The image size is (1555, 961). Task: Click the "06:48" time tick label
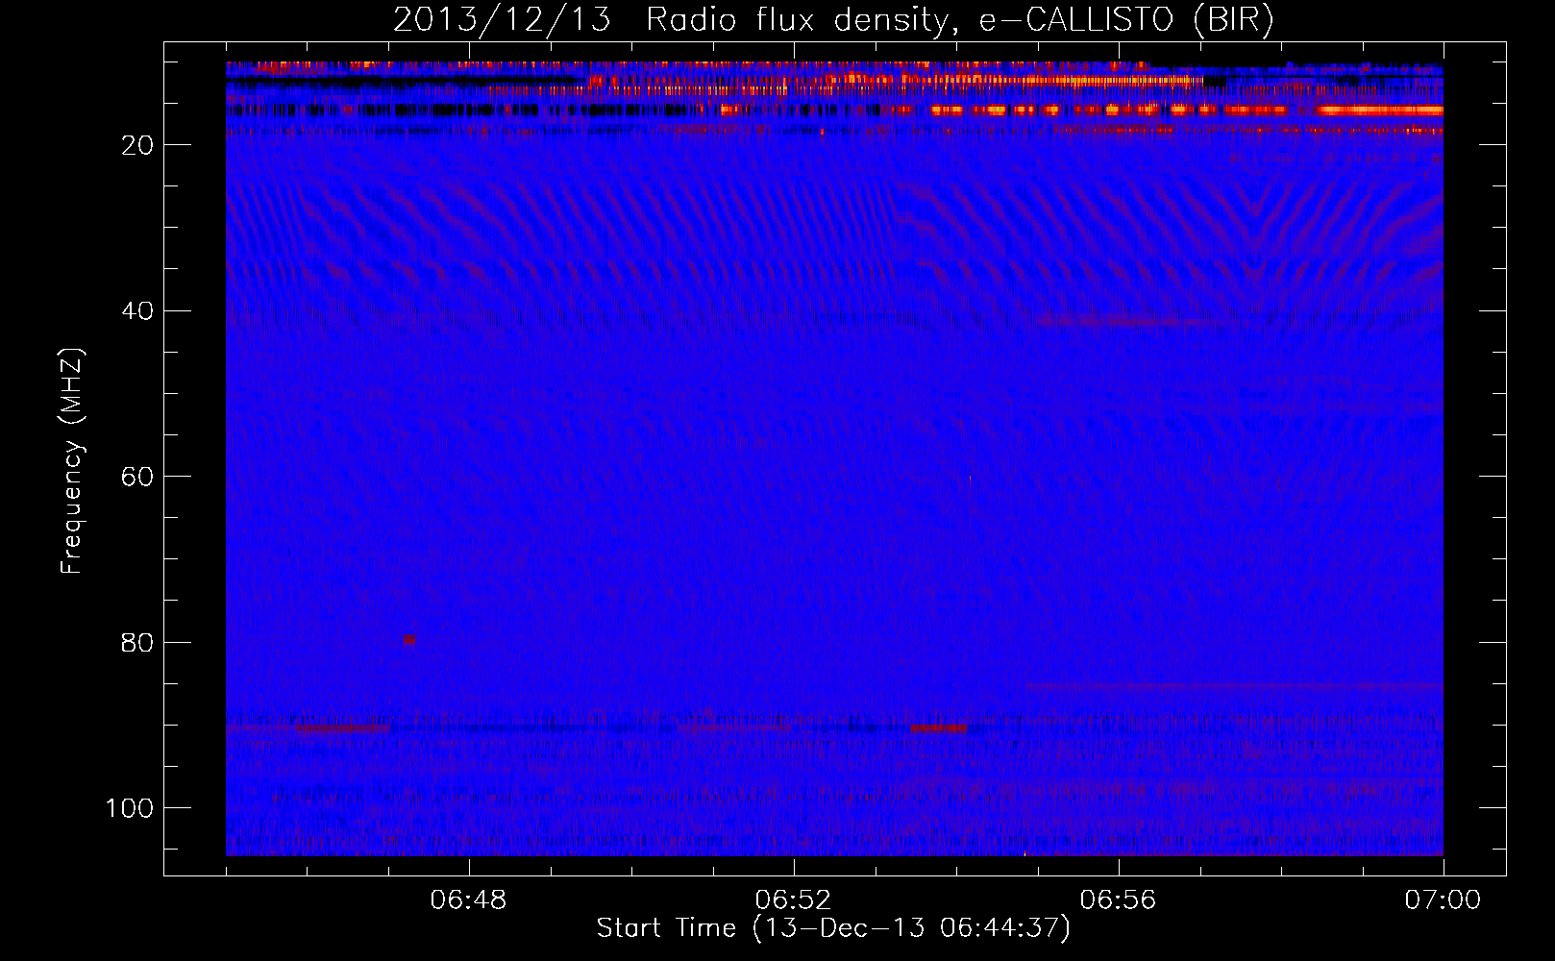[x=469, y=900]
